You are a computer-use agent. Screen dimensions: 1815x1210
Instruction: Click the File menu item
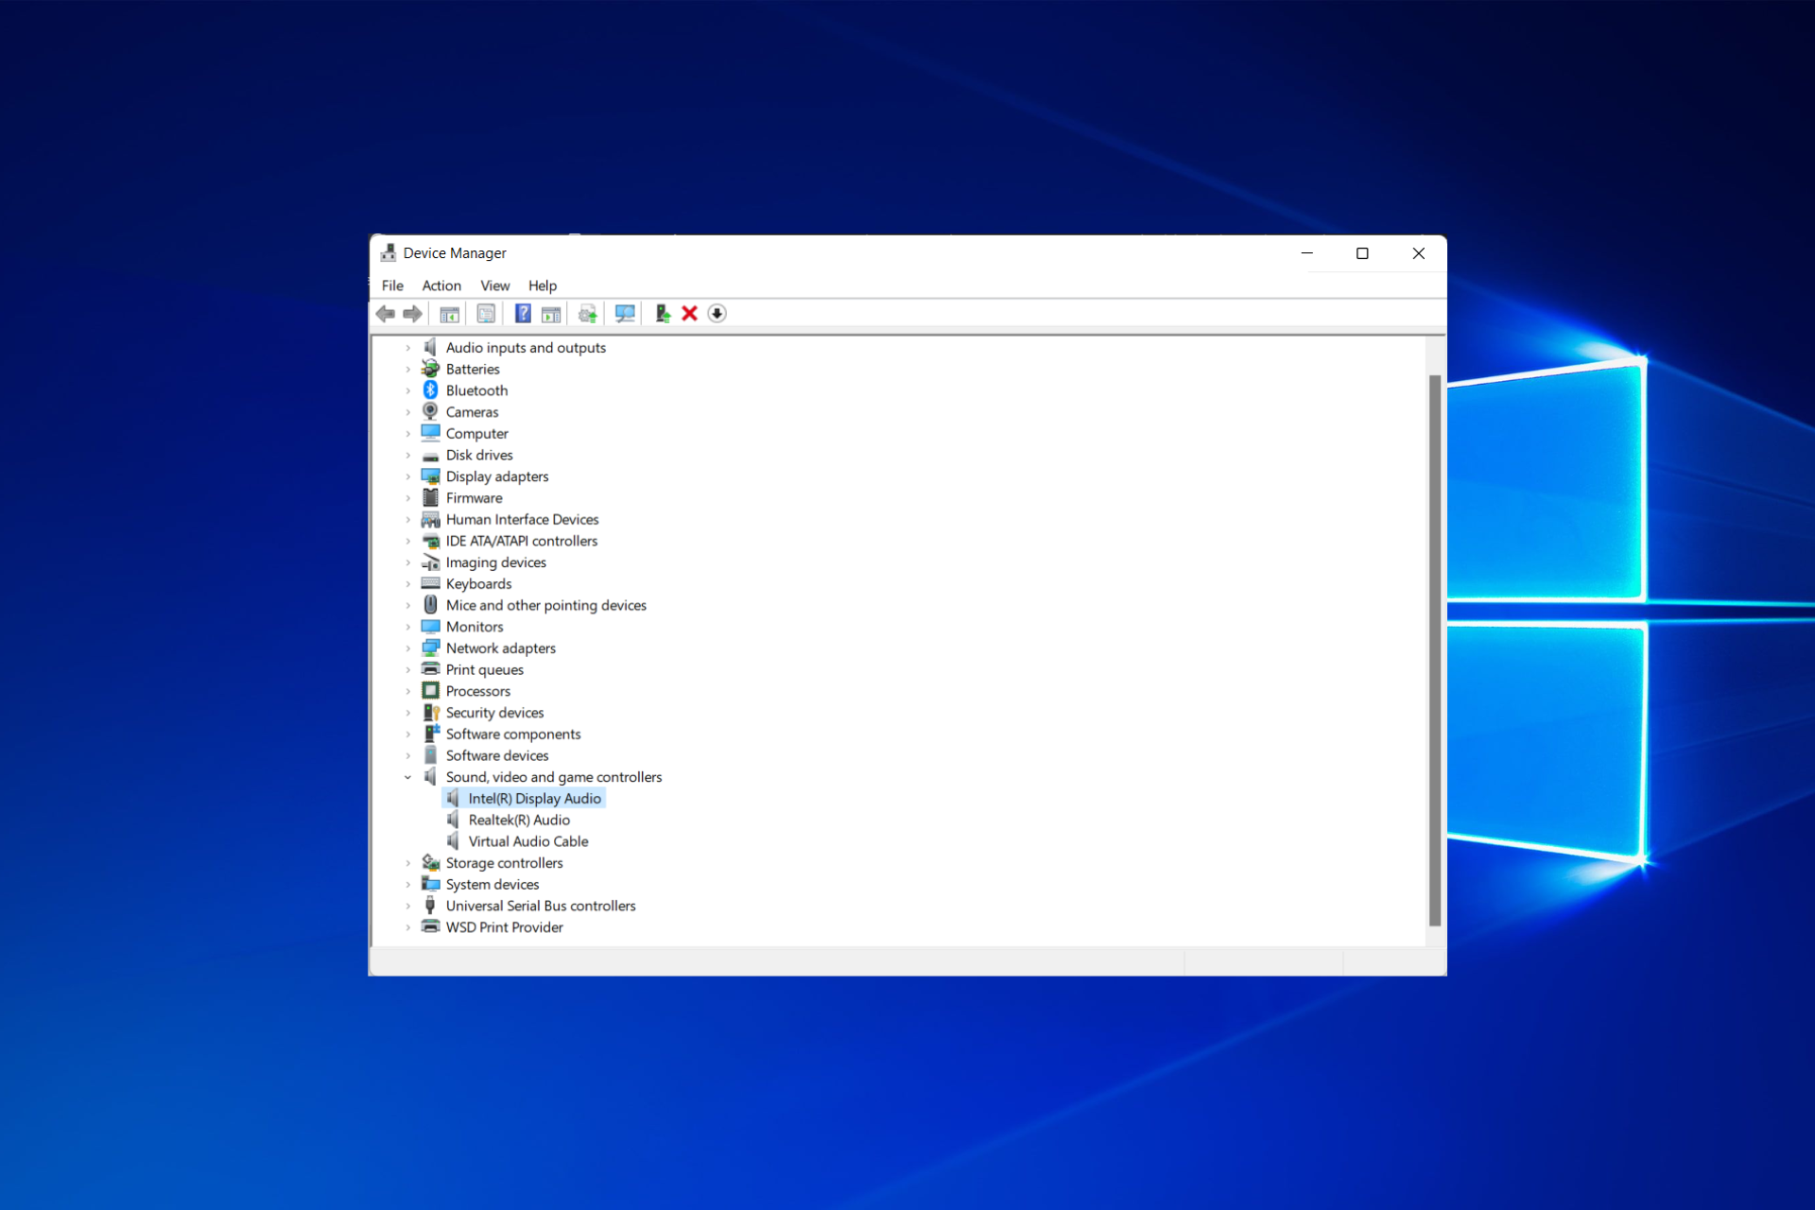click(x=393, y=285)
